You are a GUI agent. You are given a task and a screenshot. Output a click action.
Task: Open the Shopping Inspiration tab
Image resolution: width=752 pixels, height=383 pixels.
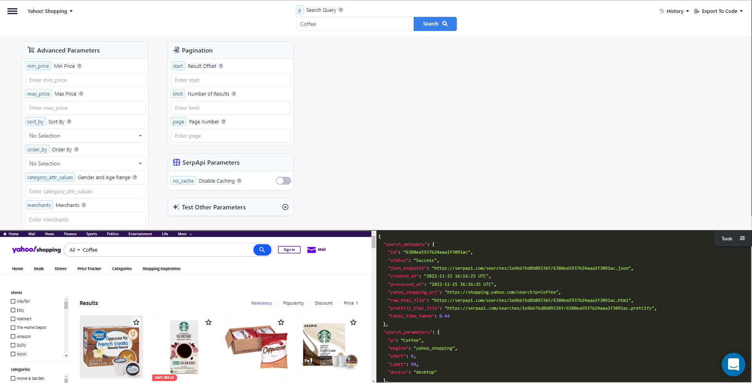click(x=161, y=269)
